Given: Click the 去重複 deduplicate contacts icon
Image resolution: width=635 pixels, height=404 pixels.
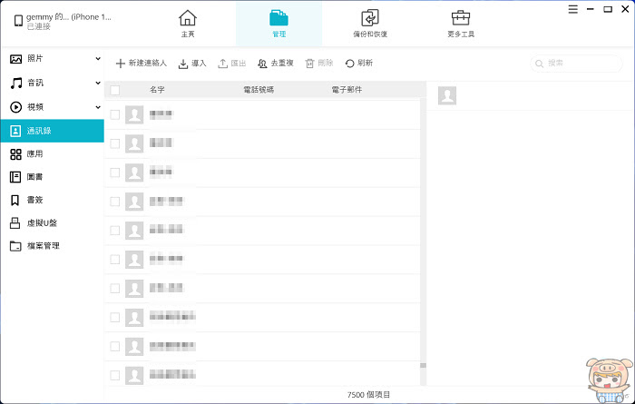Looking at the screenshot, I should coord(262,64).
